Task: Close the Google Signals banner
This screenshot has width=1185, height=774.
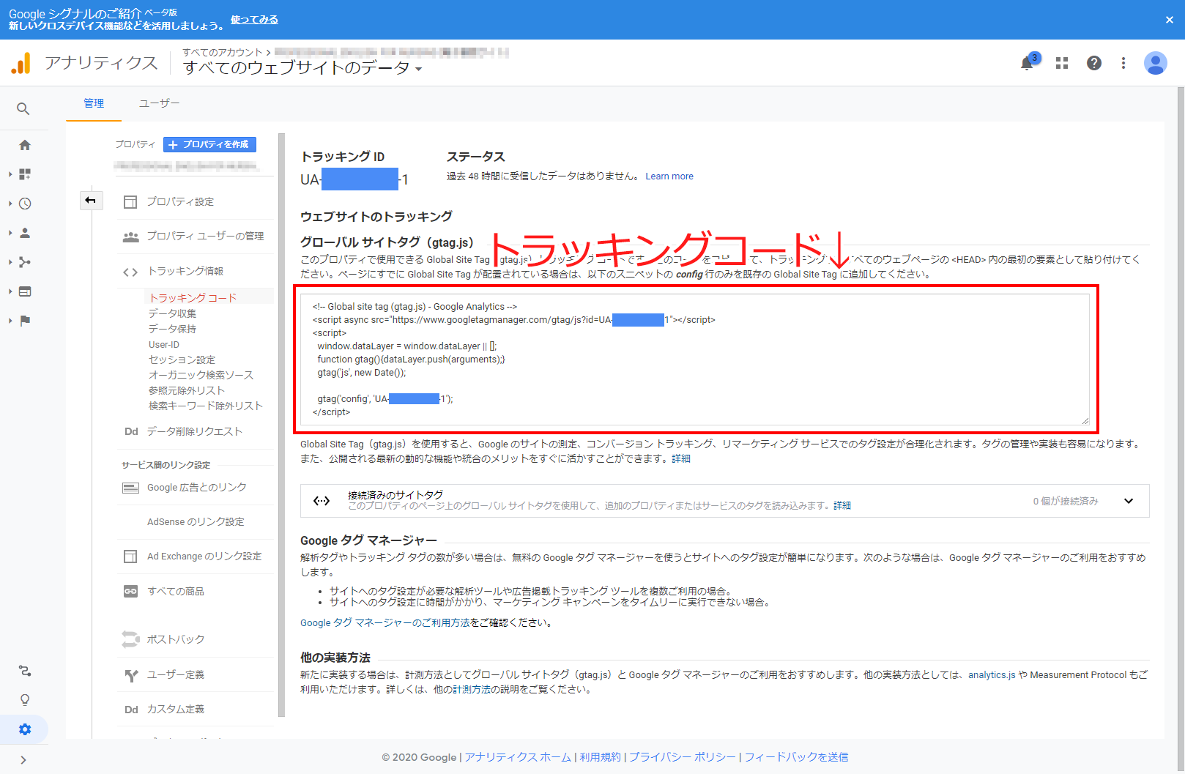Action: click(1170, 20)
